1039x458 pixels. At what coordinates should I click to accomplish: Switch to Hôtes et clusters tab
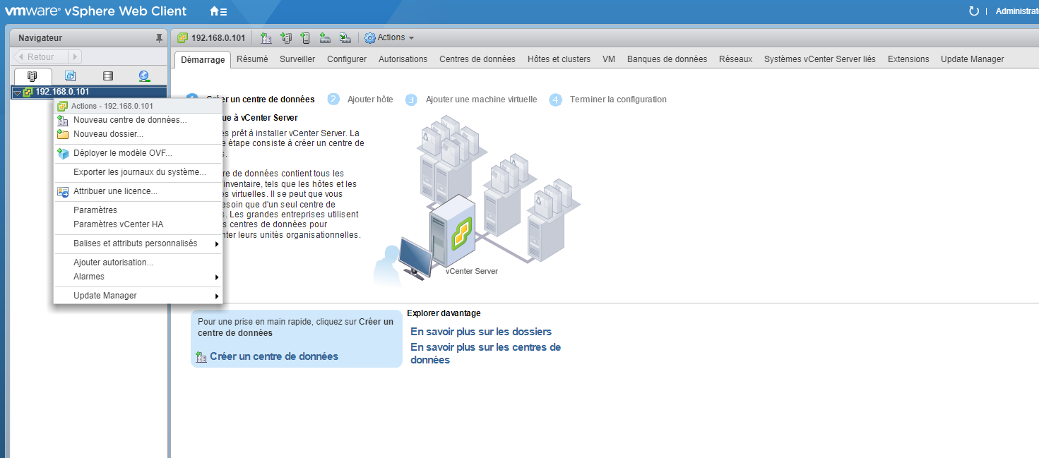pos(559,59)
